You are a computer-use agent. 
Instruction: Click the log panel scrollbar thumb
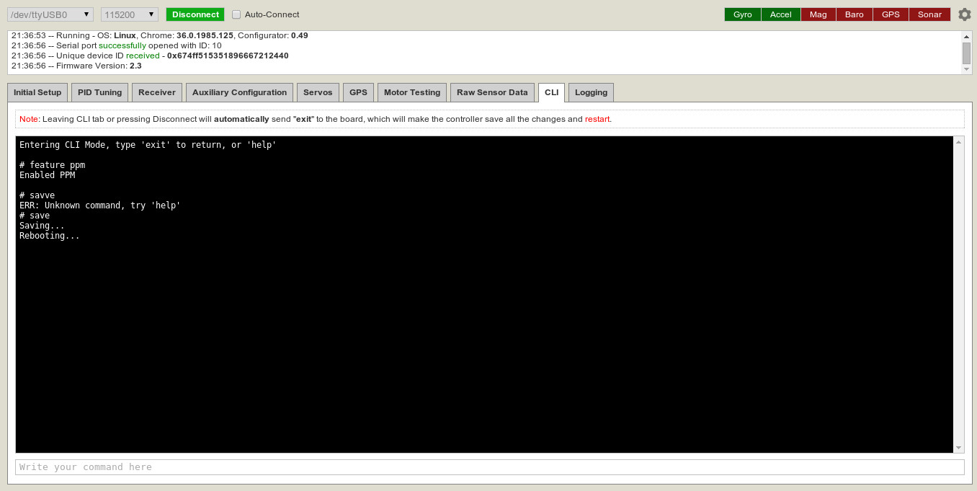(966, 53)
